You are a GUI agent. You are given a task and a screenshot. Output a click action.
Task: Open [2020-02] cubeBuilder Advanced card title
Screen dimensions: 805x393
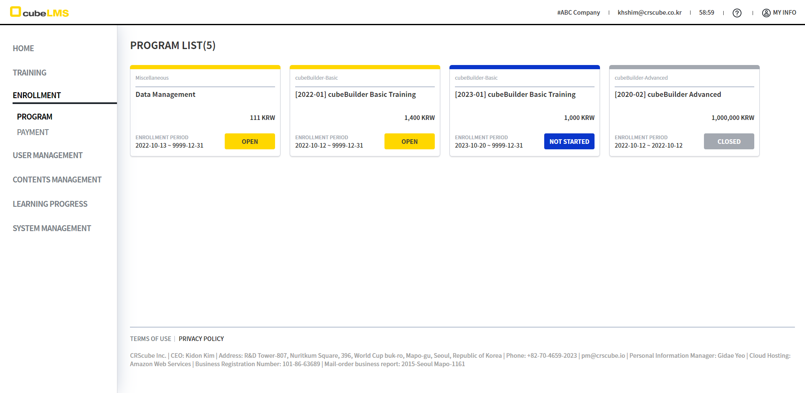(x=667, y=94)
